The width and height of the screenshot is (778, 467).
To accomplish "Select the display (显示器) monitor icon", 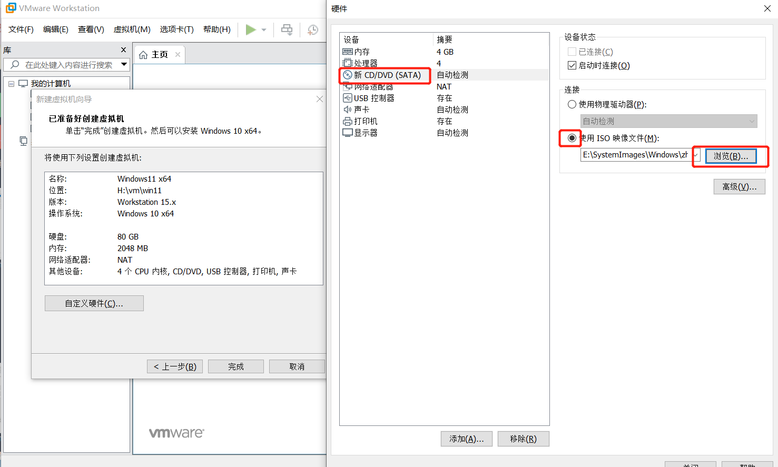I will tap(348, 133).
